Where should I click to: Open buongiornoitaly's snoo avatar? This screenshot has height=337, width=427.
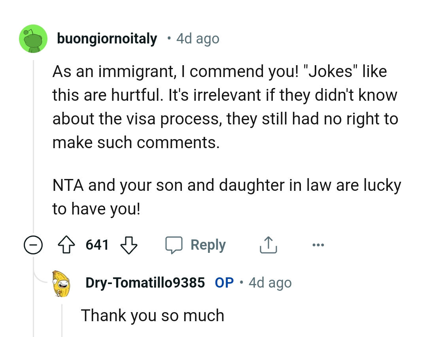33,38
